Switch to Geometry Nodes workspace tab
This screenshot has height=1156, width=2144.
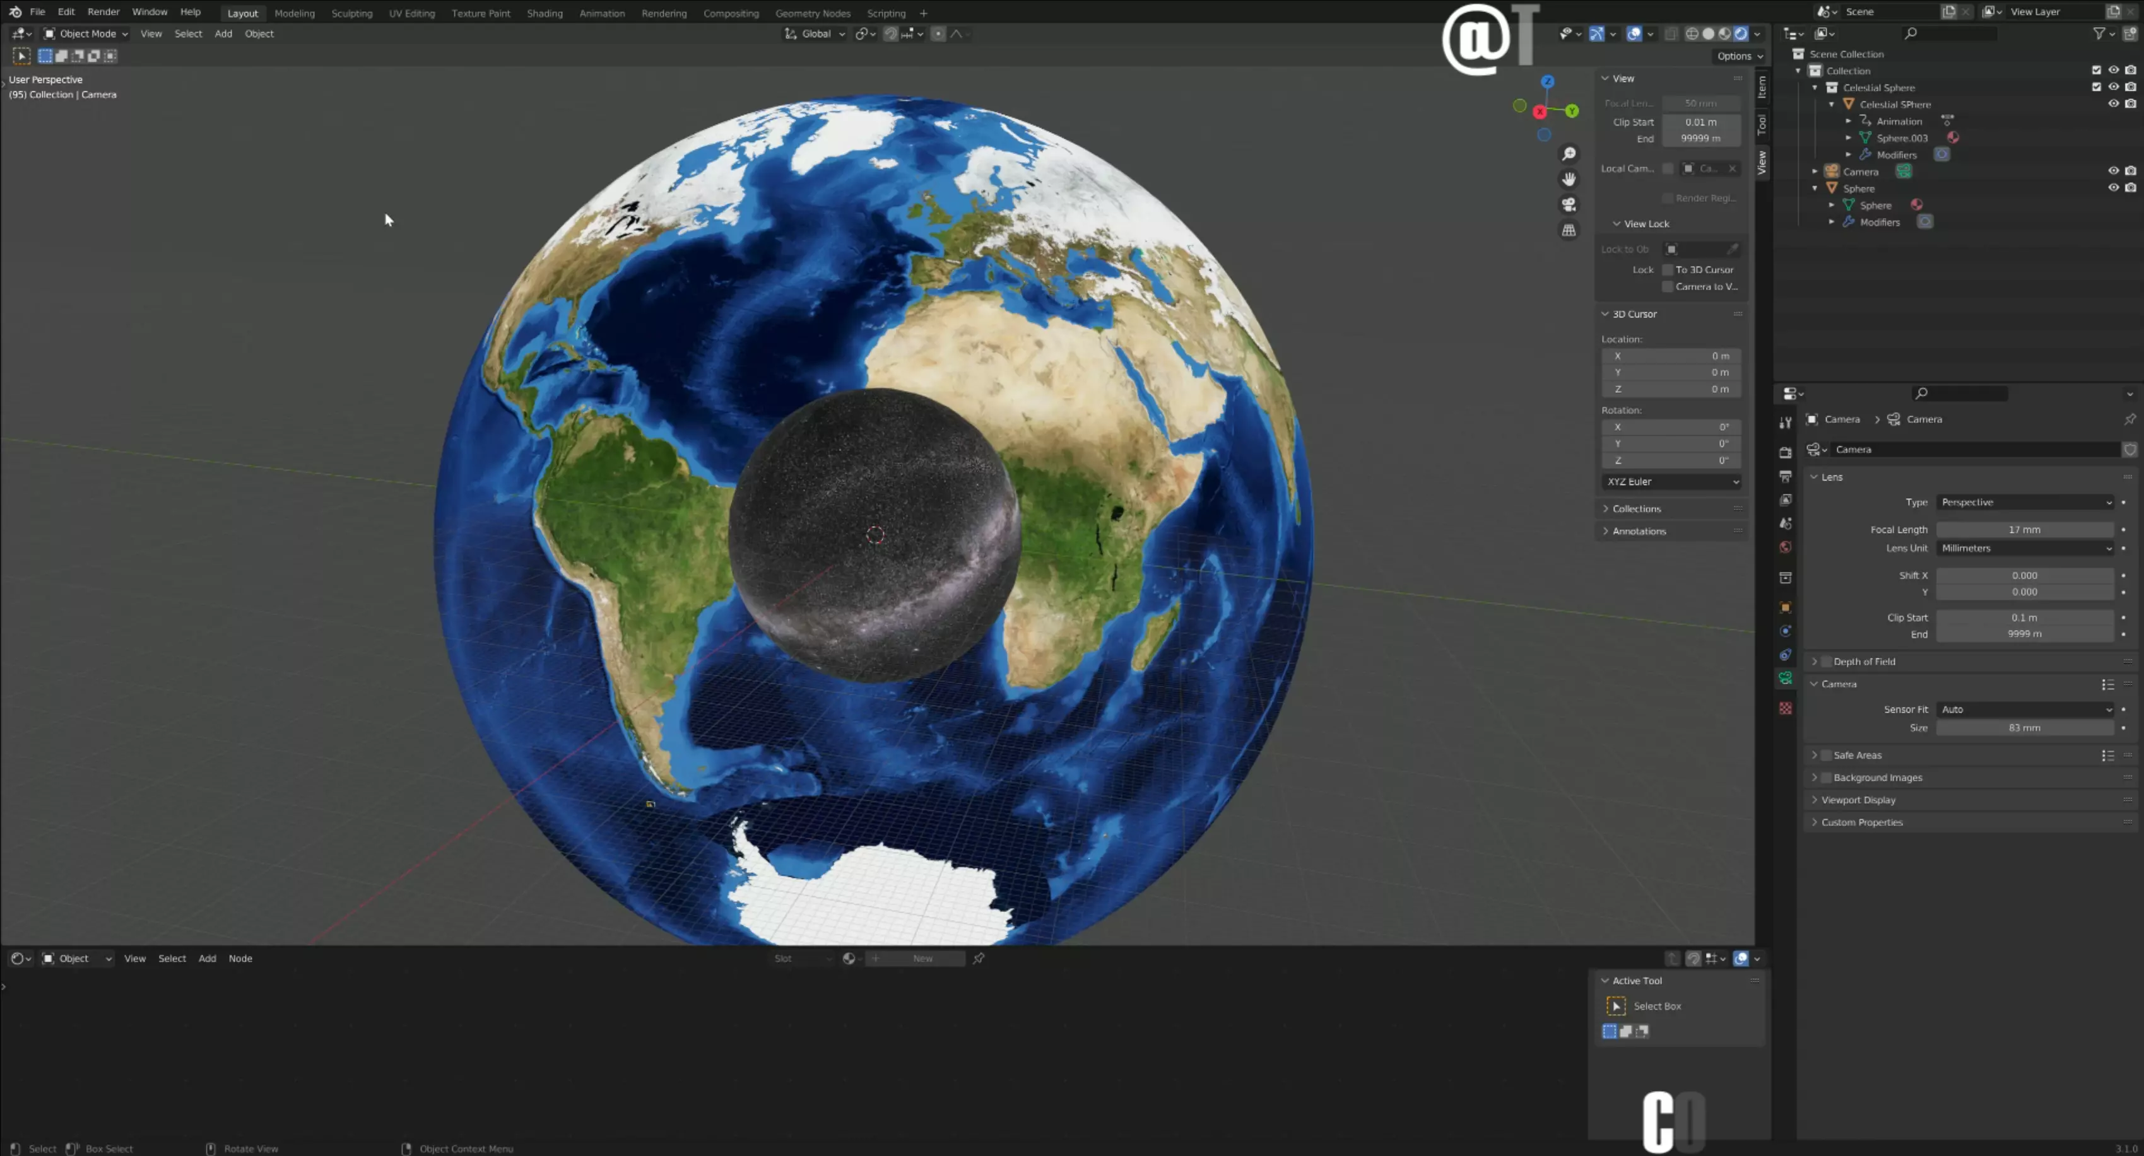[x=812, y=13]
